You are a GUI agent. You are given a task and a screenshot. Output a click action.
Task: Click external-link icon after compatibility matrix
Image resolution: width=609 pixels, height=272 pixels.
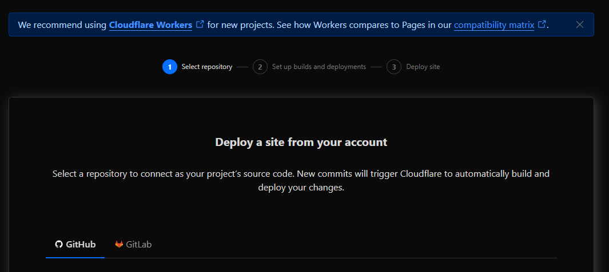pyautogui.click(x=542, y=25)
